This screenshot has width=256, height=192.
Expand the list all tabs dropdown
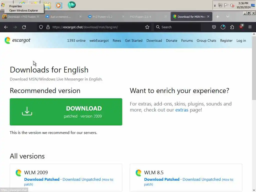click(x=228, y=16)
